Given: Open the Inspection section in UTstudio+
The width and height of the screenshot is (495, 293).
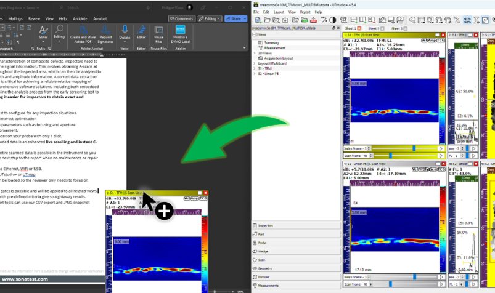Looking at the screenshot, I should 297,225.
